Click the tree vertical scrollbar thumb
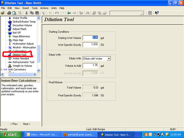184x138 pixels. click(39, 54)
